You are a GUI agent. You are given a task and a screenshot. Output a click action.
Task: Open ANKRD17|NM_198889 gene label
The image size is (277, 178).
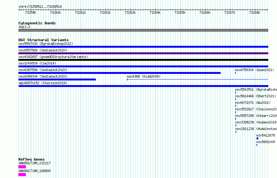(x=35, y=171)
